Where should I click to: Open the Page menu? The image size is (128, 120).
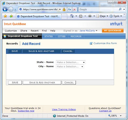(102, 16)
